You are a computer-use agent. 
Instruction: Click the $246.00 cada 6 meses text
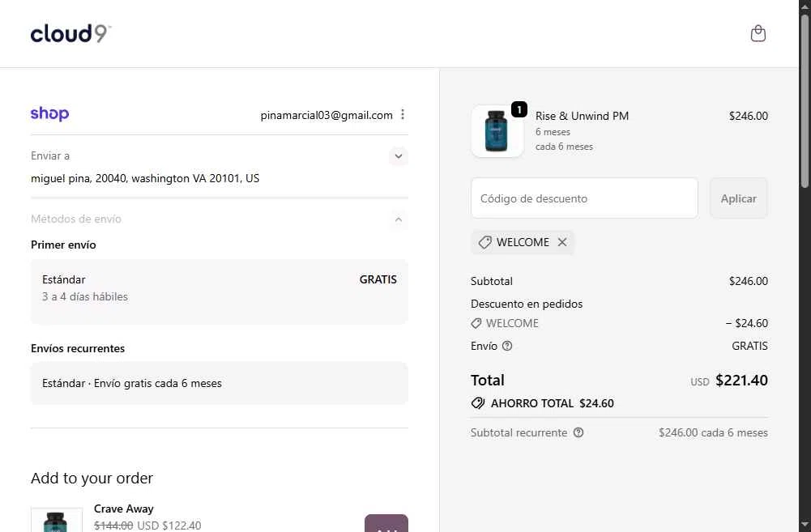click(x=713, y=432)
